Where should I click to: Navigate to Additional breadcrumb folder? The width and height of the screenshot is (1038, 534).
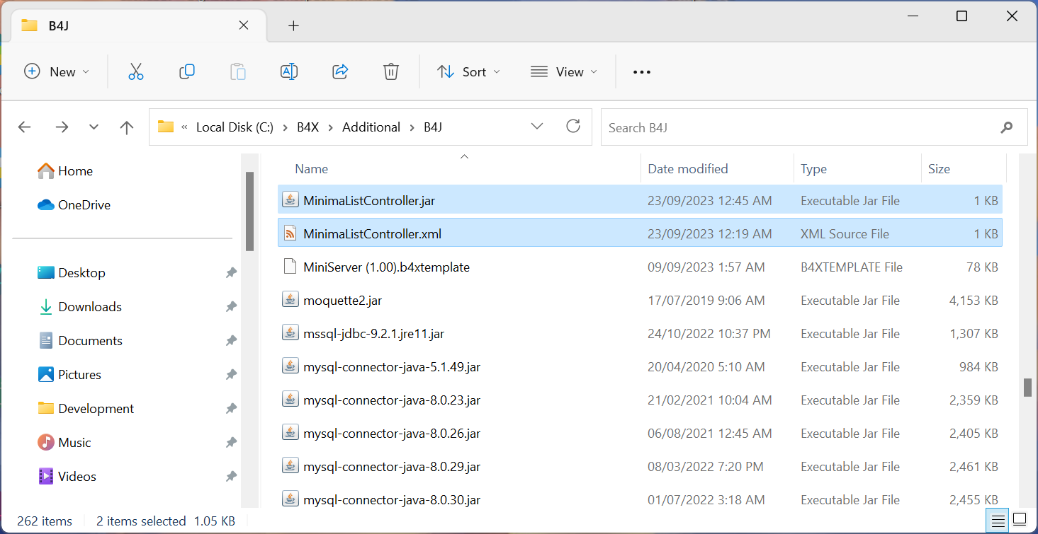pyautogui.click(x=371, y=127)
